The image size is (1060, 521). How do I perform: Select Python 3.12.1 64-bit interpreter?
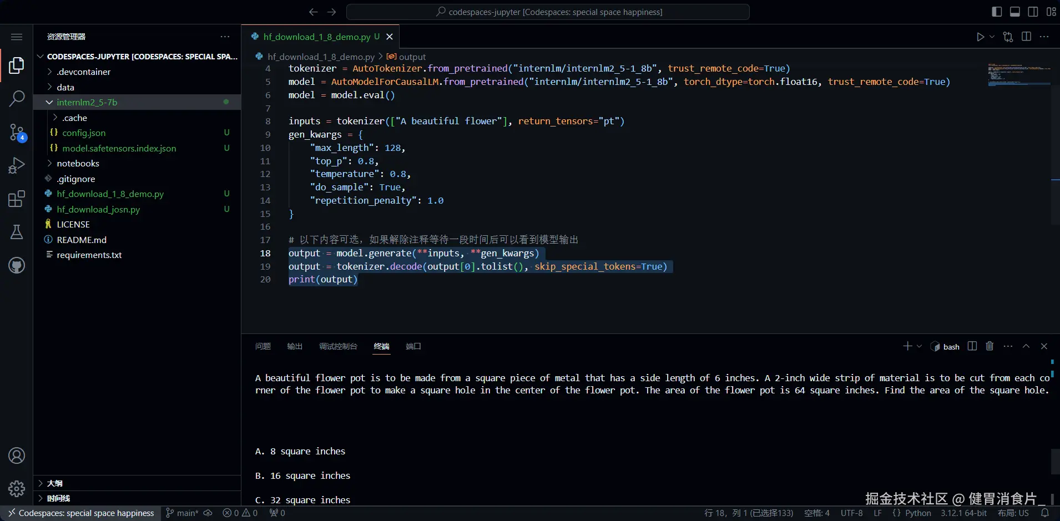964,513
